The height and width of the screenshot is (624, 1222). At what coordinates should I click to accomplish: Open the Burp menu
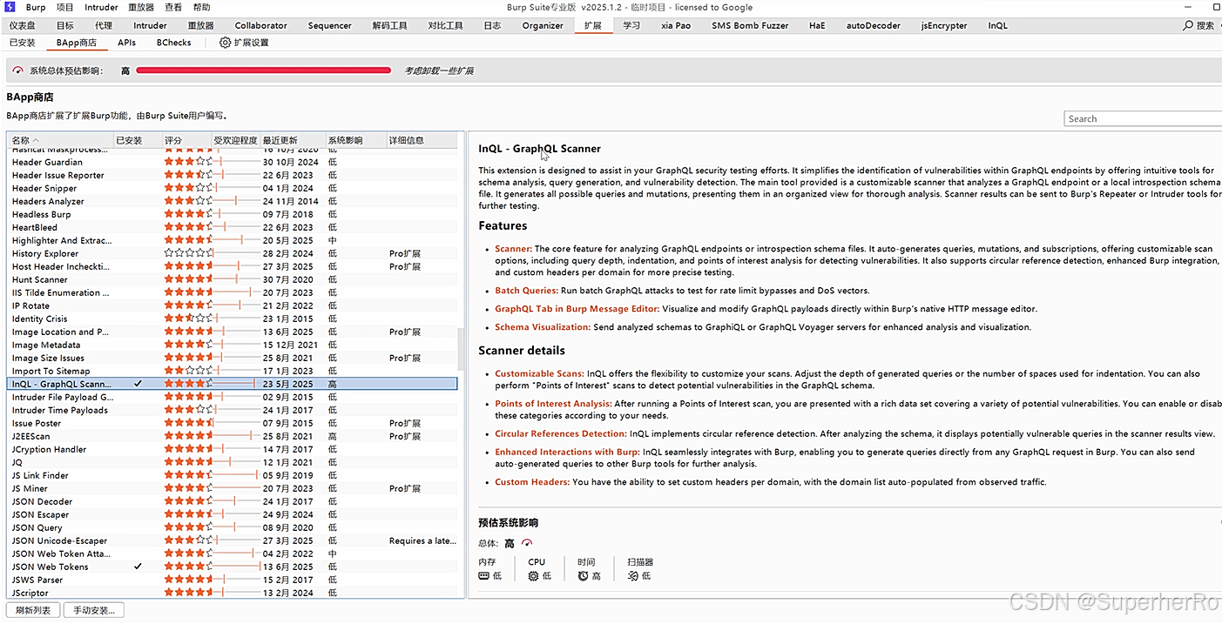pos(36,7)
